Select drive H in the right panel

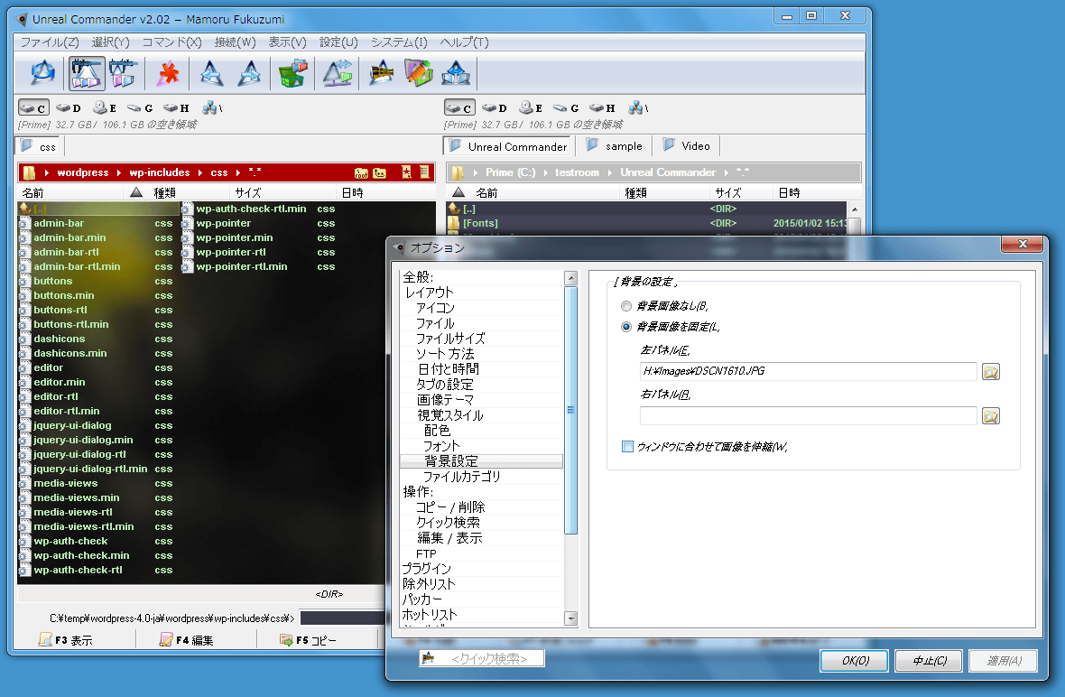tap(602, 108)
